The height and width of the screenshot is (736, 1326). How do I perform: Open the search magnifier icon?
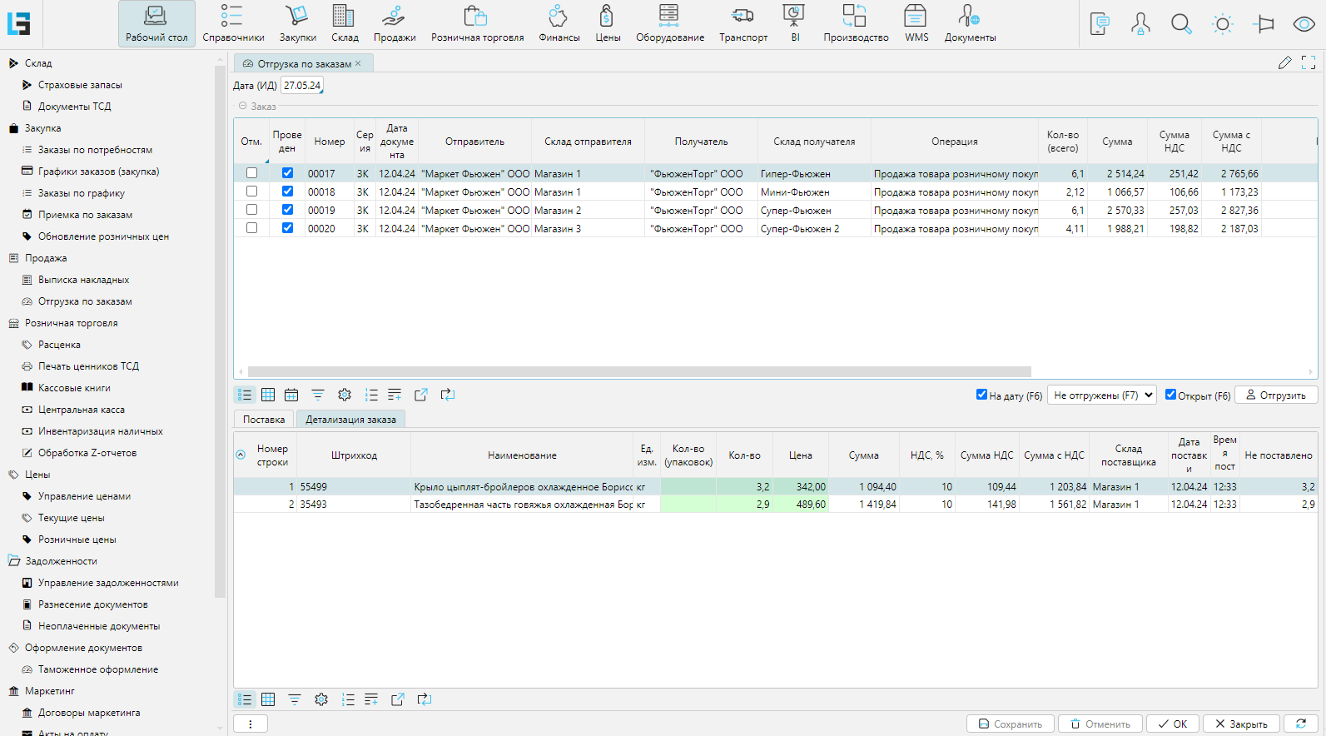click(x=1180, y=24)
